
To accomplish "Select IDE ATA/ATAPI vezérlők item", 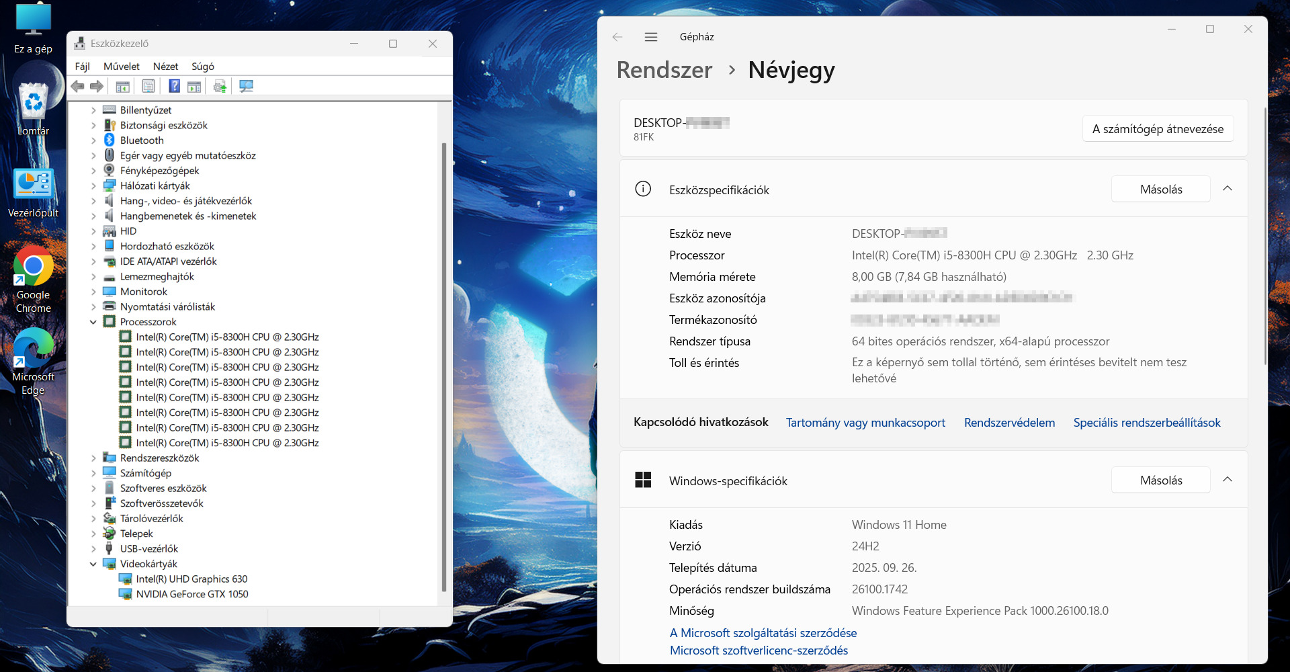I will [x=169, y=261].
